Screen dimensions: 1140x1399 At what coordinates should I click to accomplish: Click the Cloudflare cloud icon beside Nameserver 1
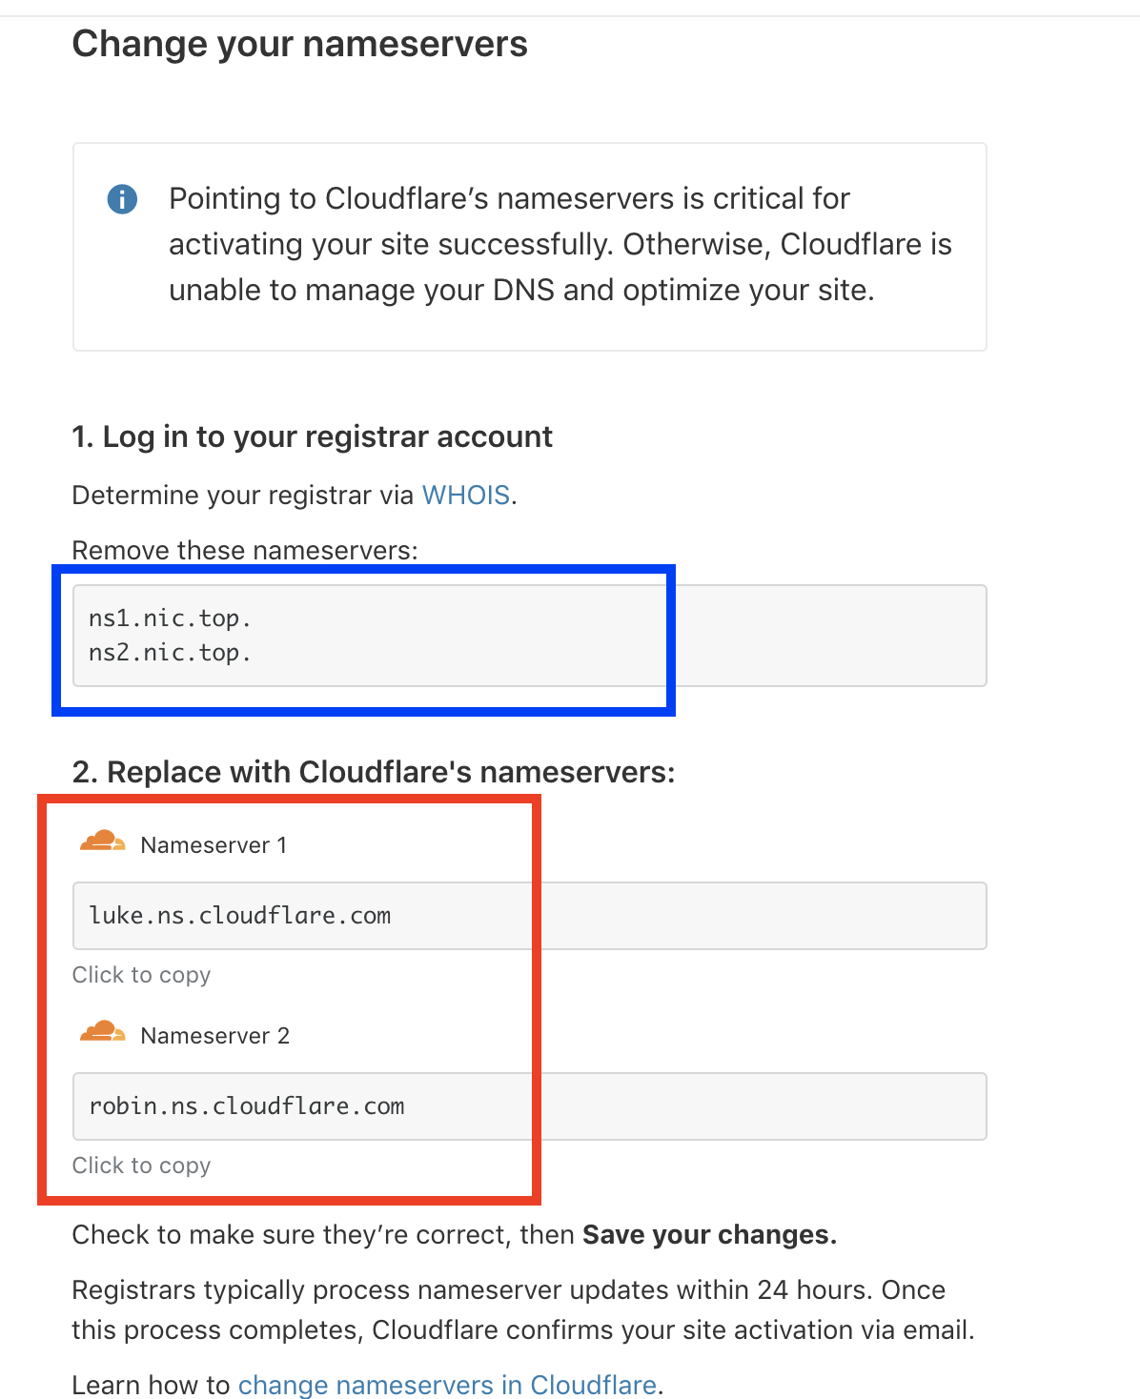[102, 841]
